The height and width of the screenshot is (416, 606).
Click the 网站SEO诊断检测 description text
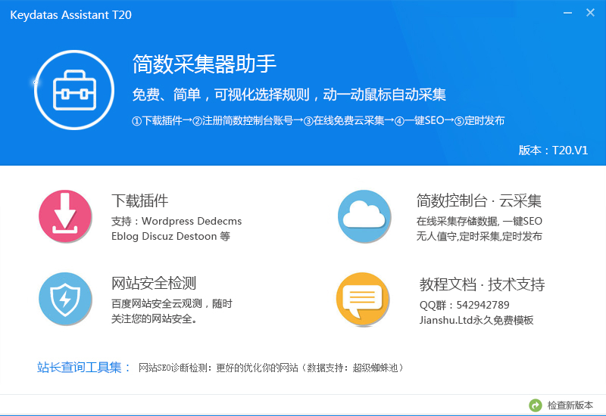[x=270, y=368]
